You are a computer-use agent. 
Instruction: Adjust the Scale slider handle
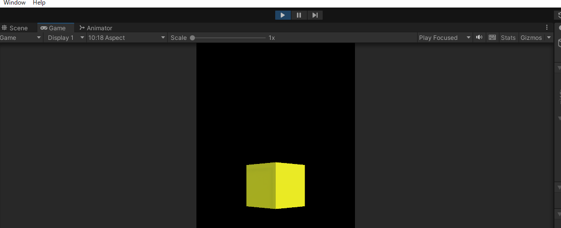192,37
